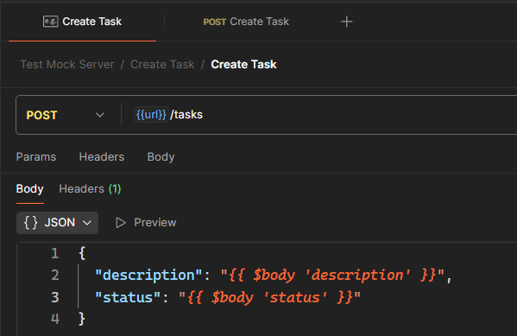Viewport: 517px width, 336px height.
Task: Select the response Body tab
Action: 29,189
